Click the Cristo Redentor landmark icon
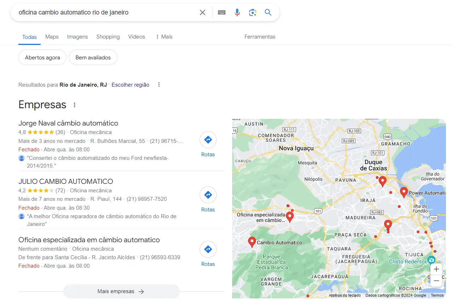 pos(431,260)
